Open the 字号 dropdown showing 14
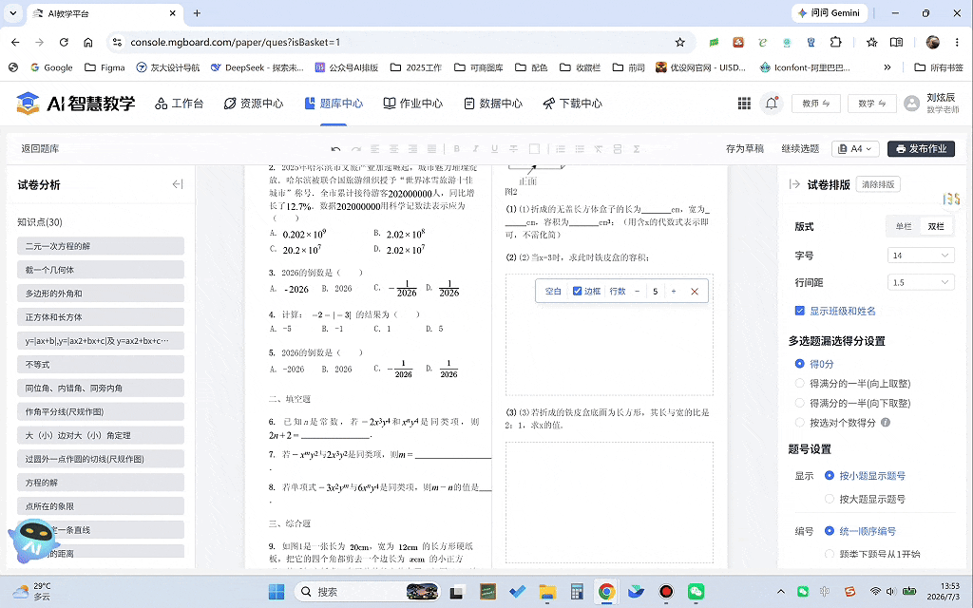Image resolution: width=973 pixels, height=608 pixels. 921,255
